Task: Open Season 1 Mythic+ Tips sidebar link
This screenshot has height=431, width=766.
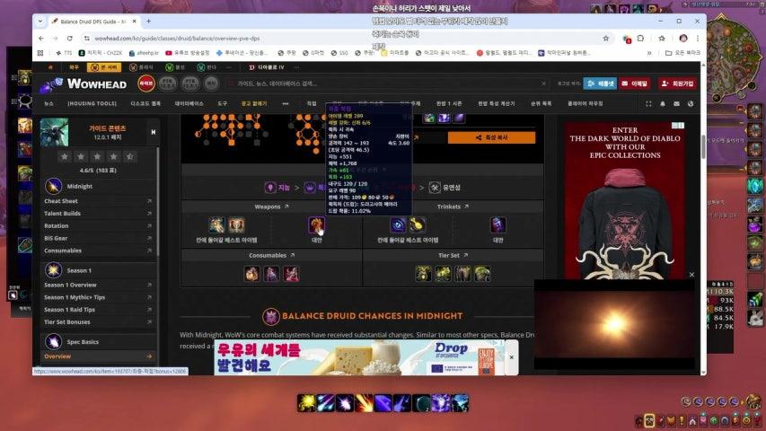Action: pyautogui.click(x=75, y=297)
